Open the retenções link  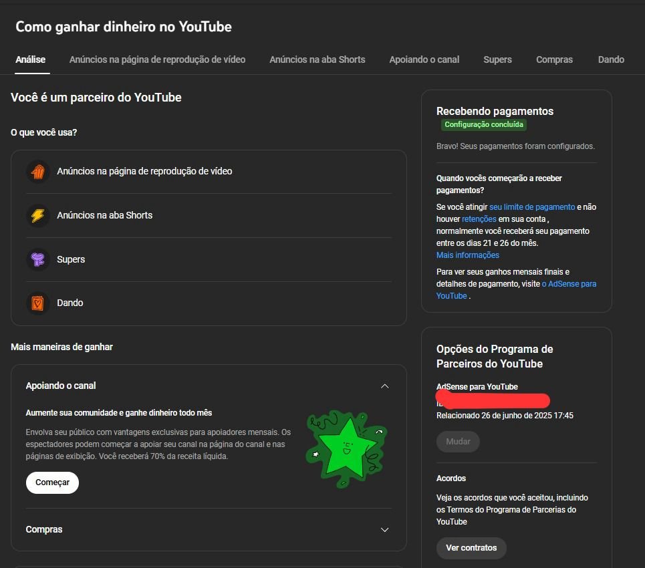click(x=479, y=219)
